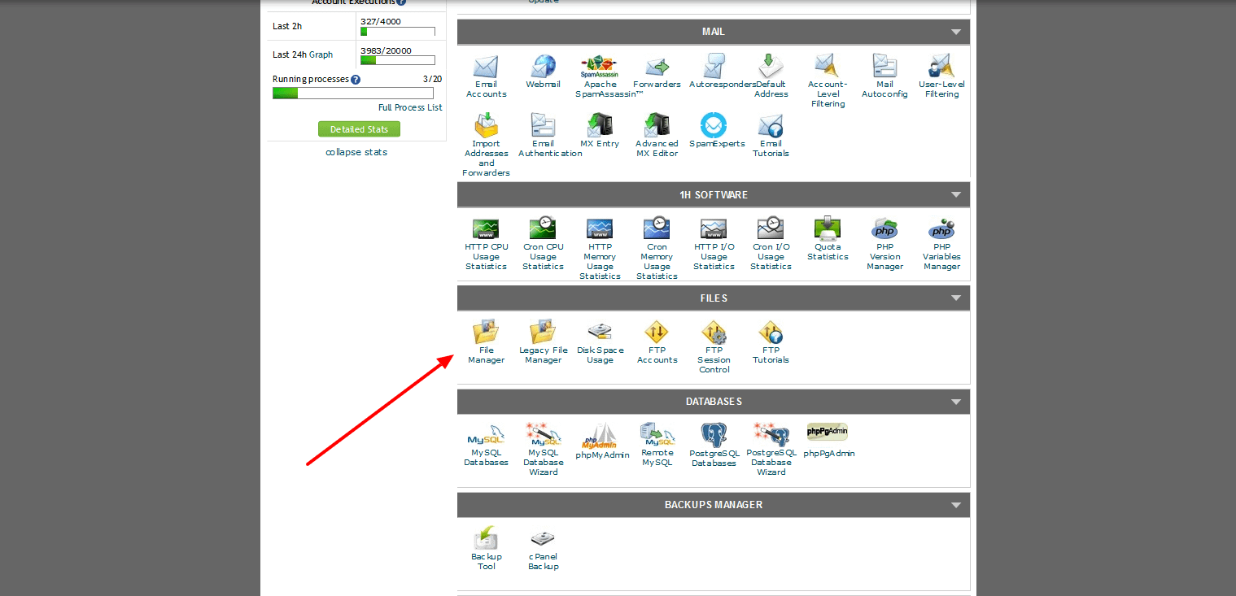1236x596 pixels.
Task: Open FTP Session Control
Action: click(x=714, y=347)
